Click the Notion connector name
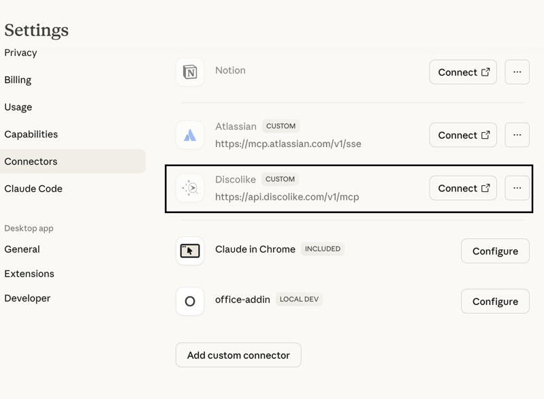This screenshot has width=544, height=399. (x=230, y=70)
